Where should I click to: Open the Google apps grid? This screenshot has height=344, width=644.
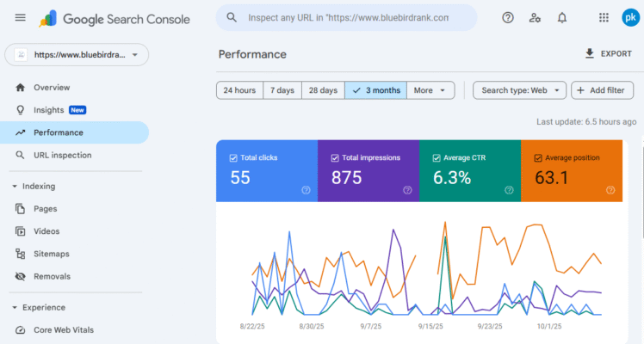point(604,18)
